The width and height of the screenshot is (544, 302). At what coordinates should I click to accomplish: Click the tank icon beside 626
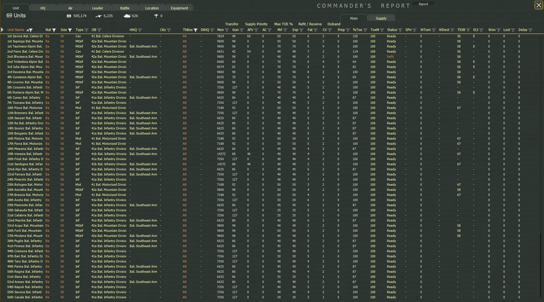coord(127,16)
